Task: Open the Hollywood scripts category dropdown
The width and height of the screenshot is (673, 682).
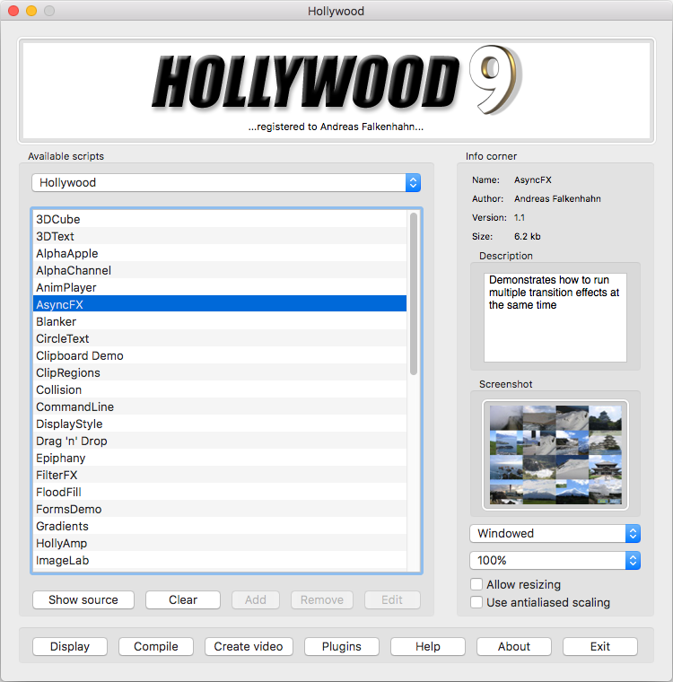Action: click(226, 182)
